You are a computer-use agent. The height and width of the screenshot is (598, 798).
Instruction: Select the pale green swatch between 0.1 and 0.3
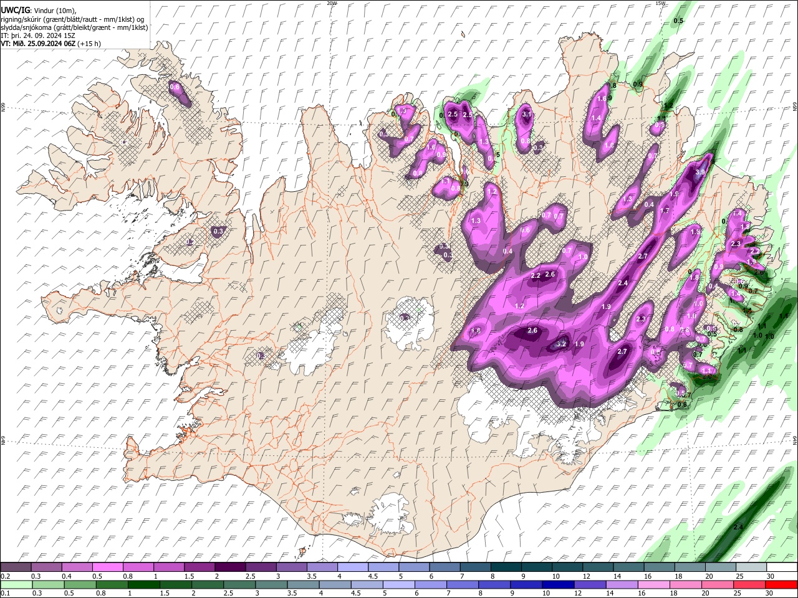[17, 584]
